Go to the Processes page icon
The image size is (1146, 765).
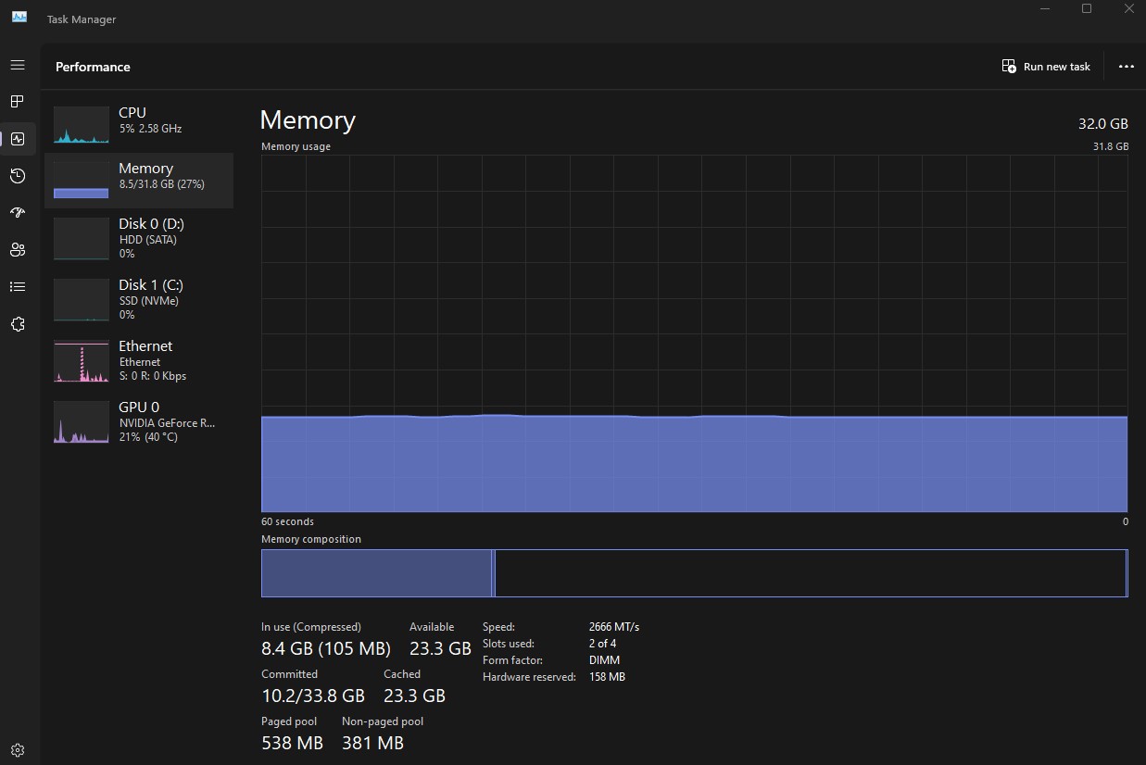tap(18, 101)
